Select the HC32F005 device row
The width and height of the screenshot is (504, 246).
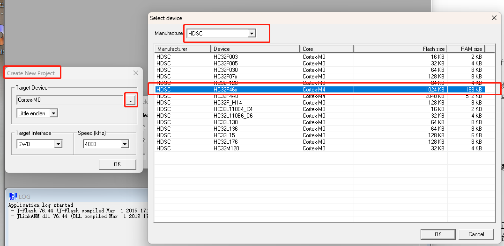[320, 63]
